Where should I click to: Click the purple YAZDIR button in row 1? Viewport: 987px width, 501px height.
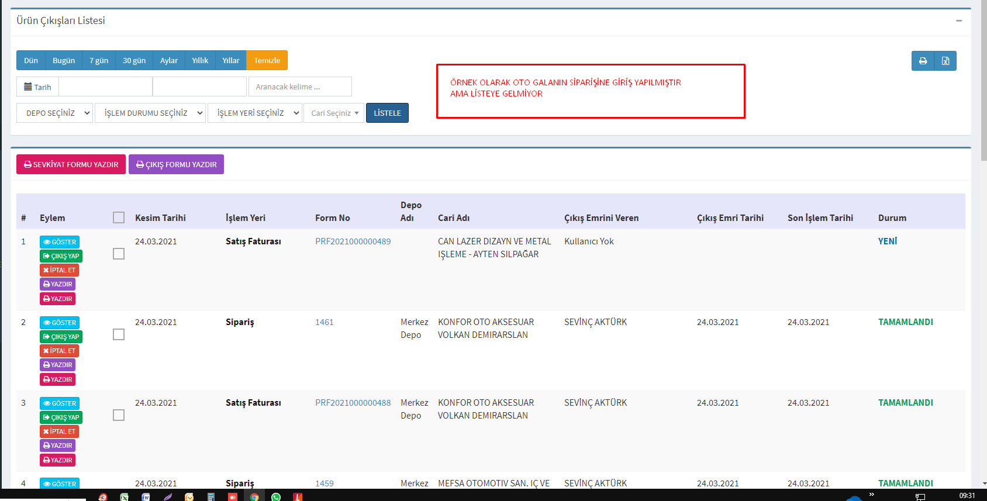(58, 284)
